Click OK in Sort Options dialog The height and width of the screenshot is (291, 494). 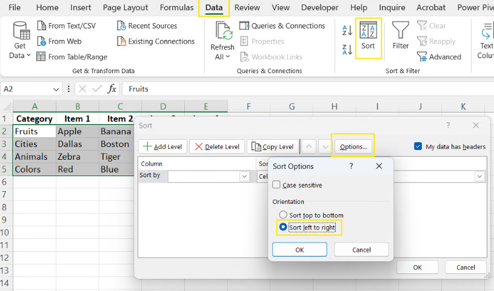click(299, 249)
